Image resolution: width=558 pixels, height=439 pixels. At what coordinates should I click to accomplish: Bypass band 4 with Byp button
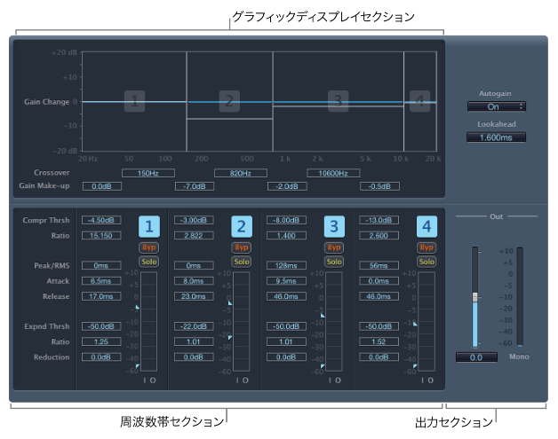click(x=426, y=247)
